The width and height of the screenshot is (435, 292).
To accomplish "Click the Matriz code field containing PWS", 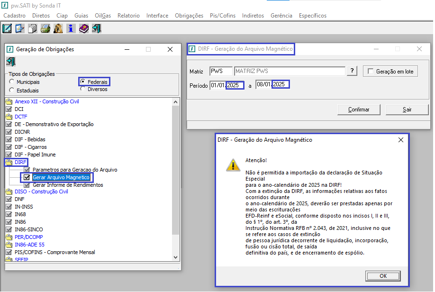I will click(x=221, y=71).
